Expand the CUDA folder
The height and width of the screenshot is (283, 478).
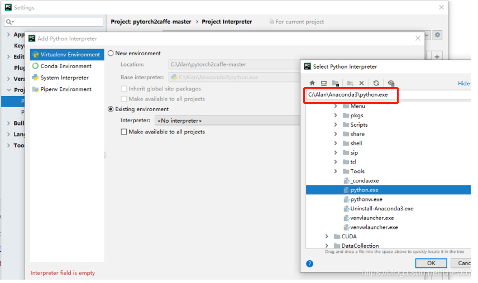[x=327, y=237]
